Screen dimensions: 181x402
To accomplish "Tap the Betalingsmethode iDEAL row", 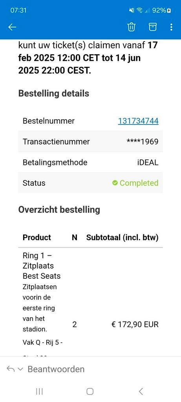I will (x=90, y=162).
